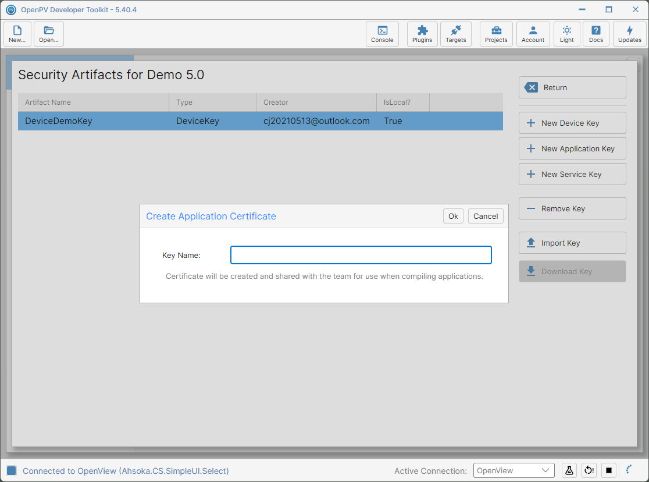
Task: Open the Console panel
Action: pyautogui.click(x=382, y=34)
